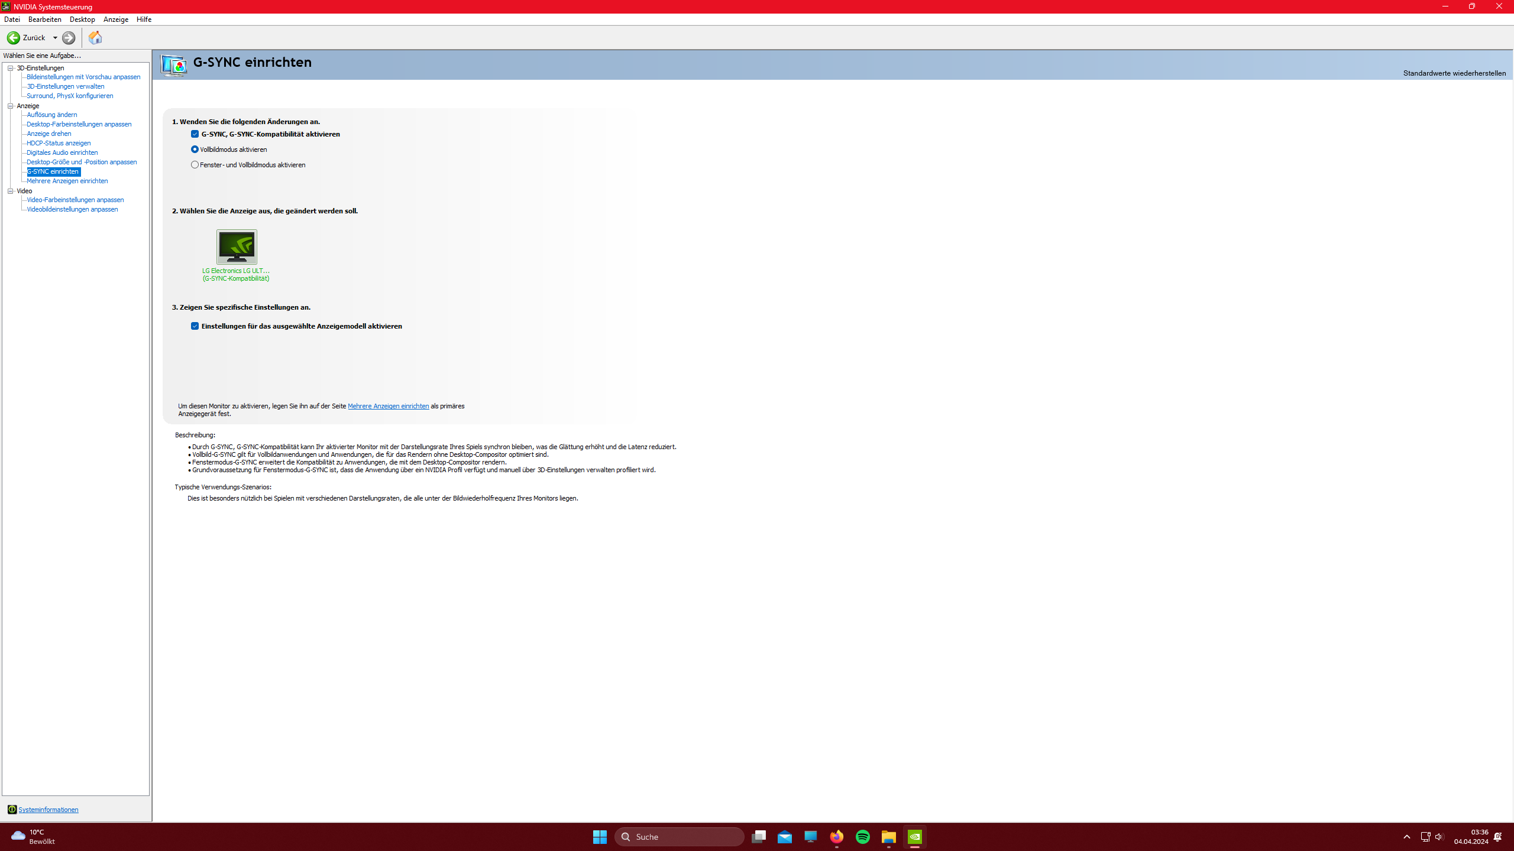Open the Hilfe menu
1514x851 pixels.
click(144, 20)
